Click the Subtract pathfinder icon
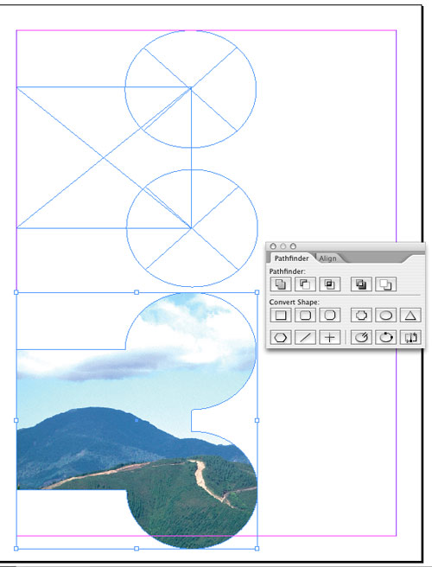432x567 pixels. 305,284
